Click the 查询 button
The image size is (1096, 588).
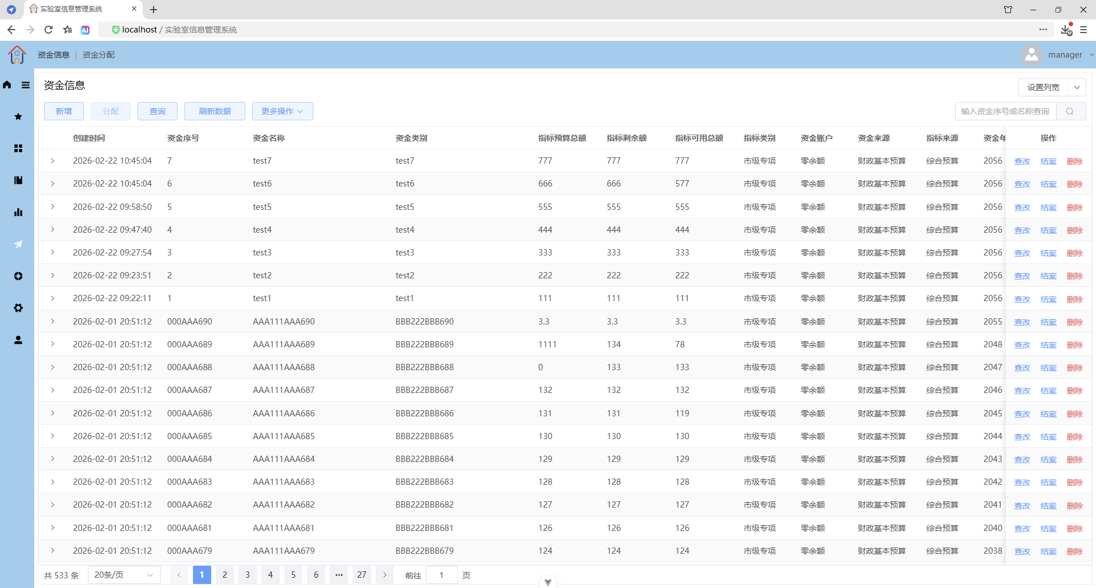pyautogui.click(x=158, y=111)
